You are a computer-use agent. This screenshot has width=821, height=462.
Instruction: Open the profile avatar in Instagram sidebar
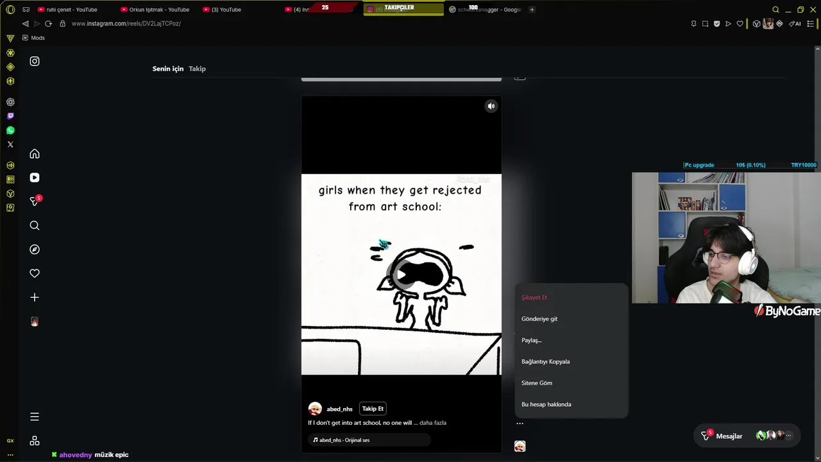(35, 321)
